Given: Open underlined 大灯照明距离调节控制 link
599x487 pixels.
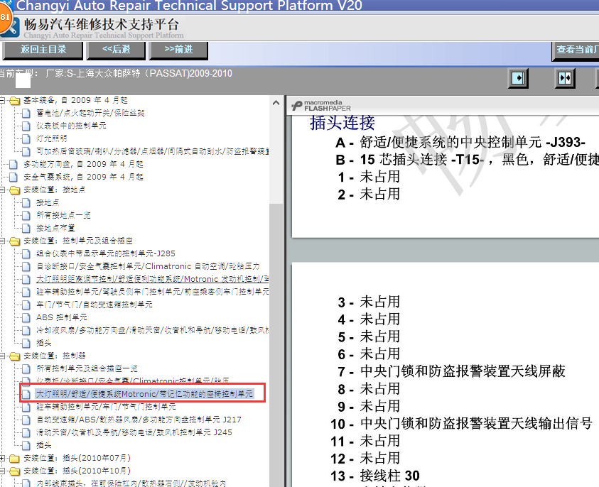Looking at the screenshot, I should click(x=153, y=279).
